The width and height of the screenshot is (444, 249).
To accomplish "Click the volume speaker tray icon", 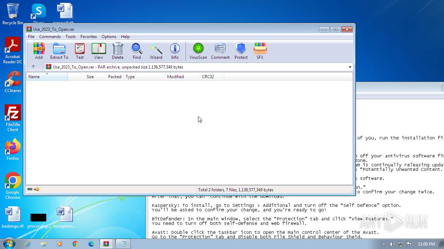I will click(392, 244).
